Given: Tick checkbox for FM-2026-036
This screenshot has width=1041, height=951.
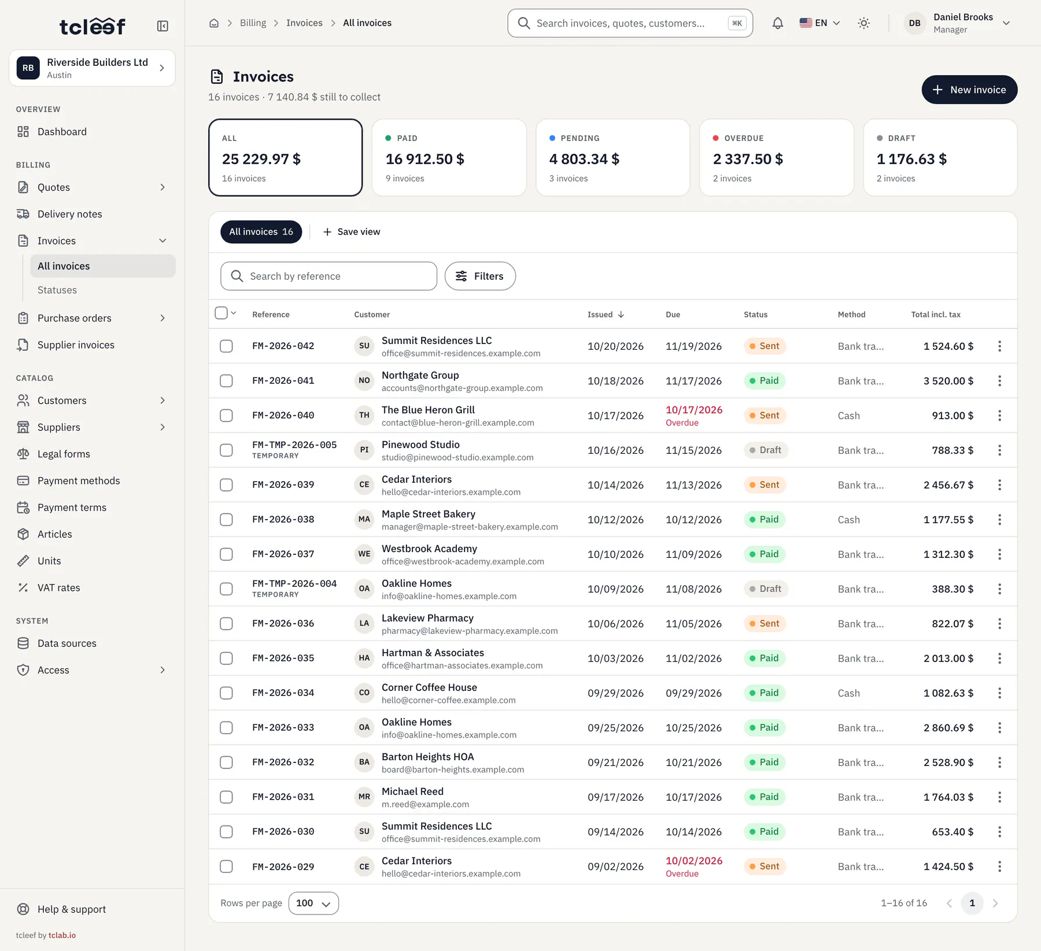Looking at the screenshot, I should pyautogui.click(x=226, y=624).
